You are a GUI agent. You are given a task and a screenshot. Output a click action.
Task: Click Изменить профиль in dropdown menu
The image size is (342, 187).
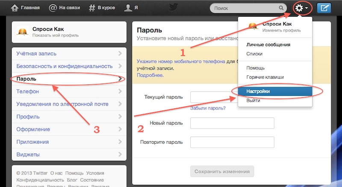(281, 30)
